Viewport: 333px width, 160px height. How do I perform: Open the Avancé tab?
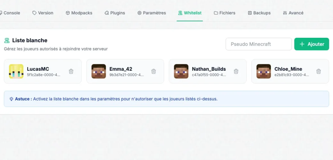coord(293,13)
